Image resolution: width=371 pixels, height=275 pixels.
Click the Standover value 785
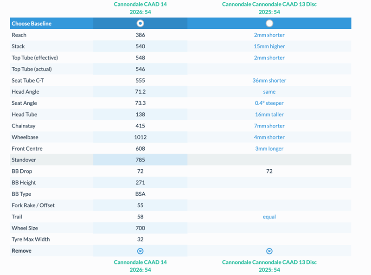point(141,160)
